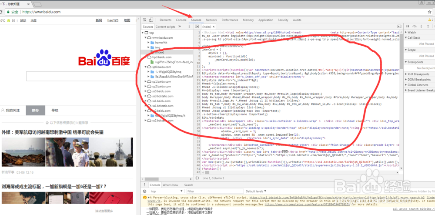Click the Baidu logo on the page
The width and height of the screenshot is (435, 215).
(104, 58)
